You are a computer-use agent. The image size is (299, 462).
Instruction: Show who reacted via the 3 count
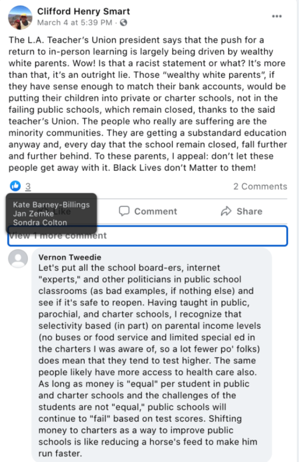[x=28, y=186]
